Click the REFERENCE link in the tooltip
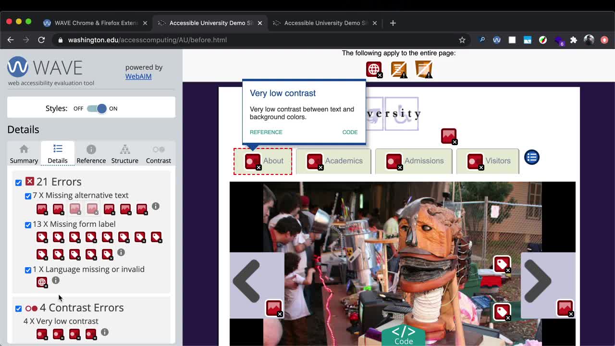Image resolution: width=615 pixels, height=346 pixels. pos(266,132)
